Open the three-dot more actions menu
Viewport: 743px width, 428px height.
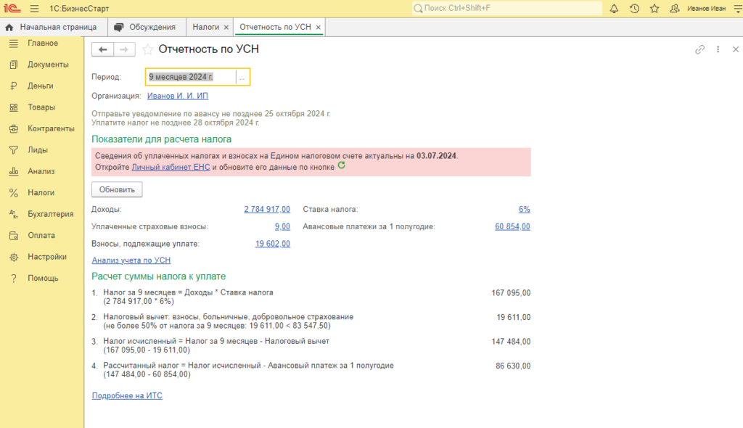click(x=718, y=49)
